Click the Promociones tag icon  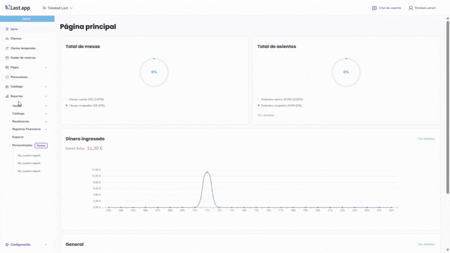pos(7,77)
